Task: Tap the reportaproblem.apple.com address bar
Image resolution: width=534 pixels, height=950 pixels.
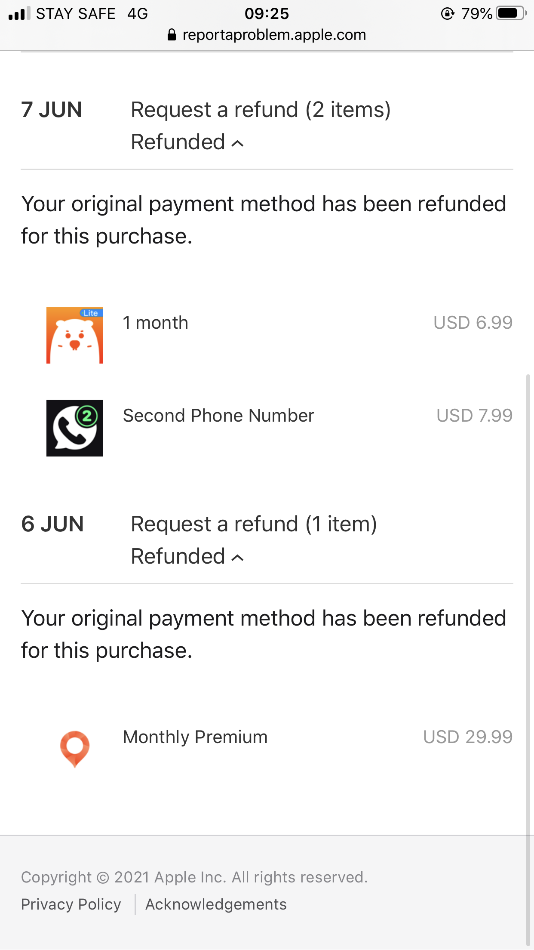Action: pos(274,35)
